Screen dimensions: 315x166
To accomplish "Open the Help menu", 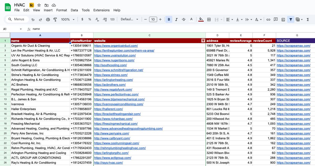I will 117,10.
